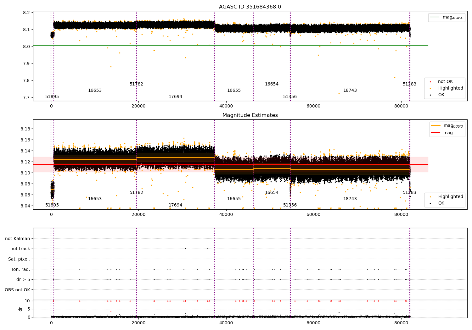
Task: Select 'Highlighted' legend entry in the Magnitude Estimates panel
Action: (x=446, y=197)
